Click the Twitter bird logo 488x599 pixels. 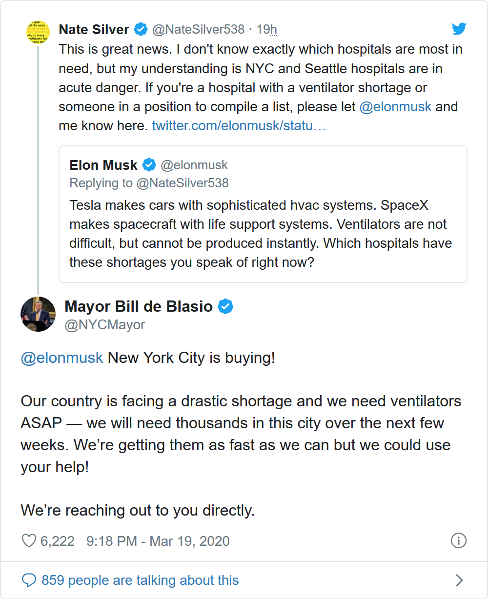pyautogui.click(x=459, y=29)
